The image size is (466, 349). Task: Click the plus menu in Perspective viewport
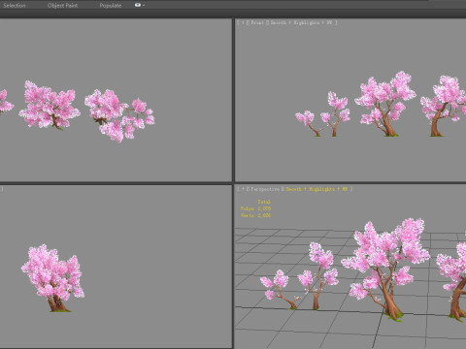pos(243,189)
